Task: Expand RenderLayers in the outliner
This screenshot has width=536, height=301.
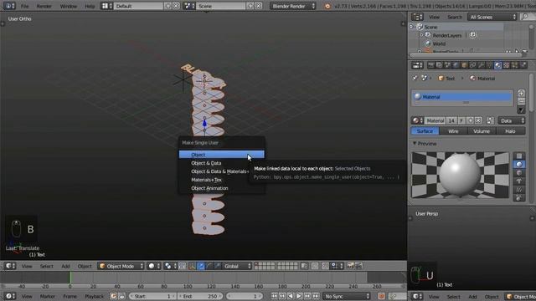Action: point(421,35)
